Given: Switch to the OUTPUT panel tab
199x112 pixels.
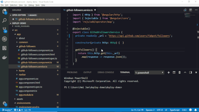Looking at the screenshot, I should point(87,72).
